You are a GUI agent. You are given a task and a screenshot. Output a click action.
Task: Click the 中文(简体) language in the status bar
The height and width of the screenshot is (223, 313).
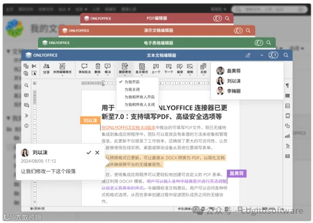185,209
